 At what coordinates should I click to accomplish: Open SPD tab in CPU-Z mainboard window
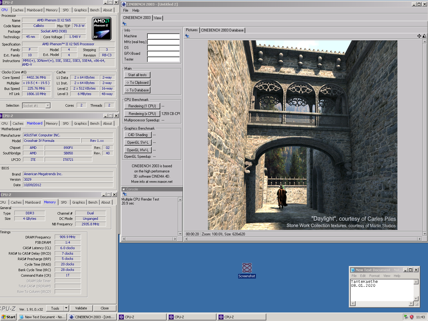66,124
